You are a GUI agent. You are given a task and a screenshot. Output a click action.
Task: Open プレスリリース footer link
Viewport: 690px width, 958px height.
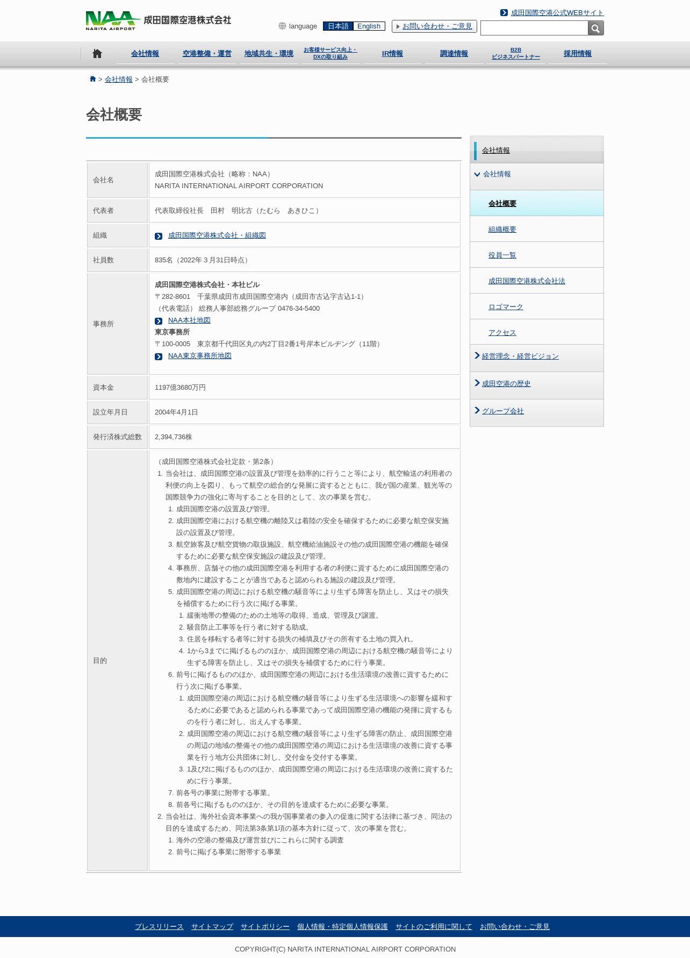click(159, 927)
